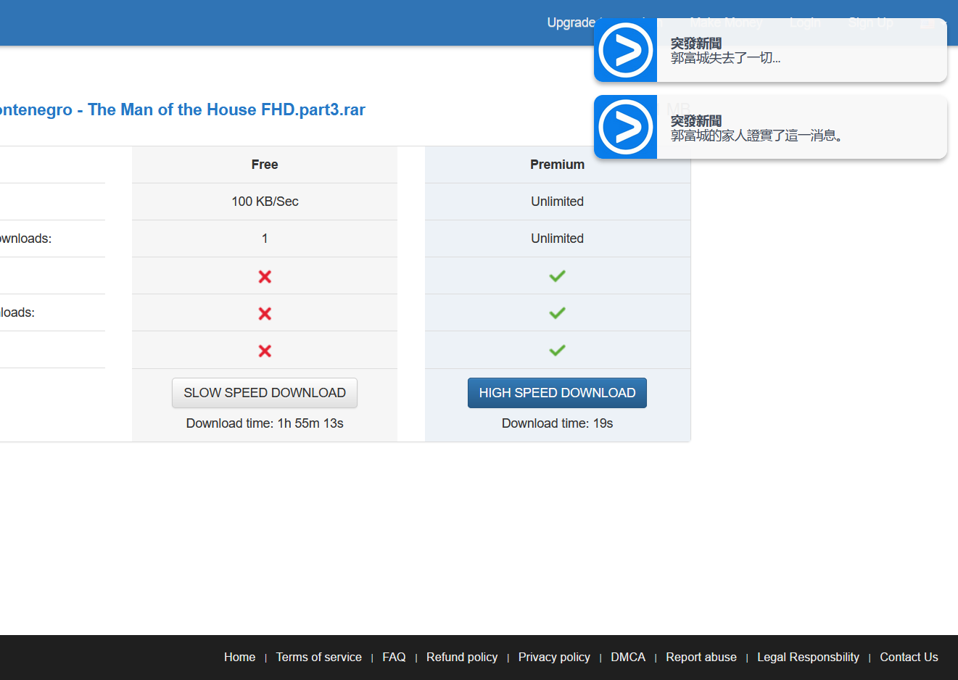This screenshot has height=680, width=958.
Task: Click the SLOW SPEED DOWNLOAD button
Action: [x=265, y=392]
